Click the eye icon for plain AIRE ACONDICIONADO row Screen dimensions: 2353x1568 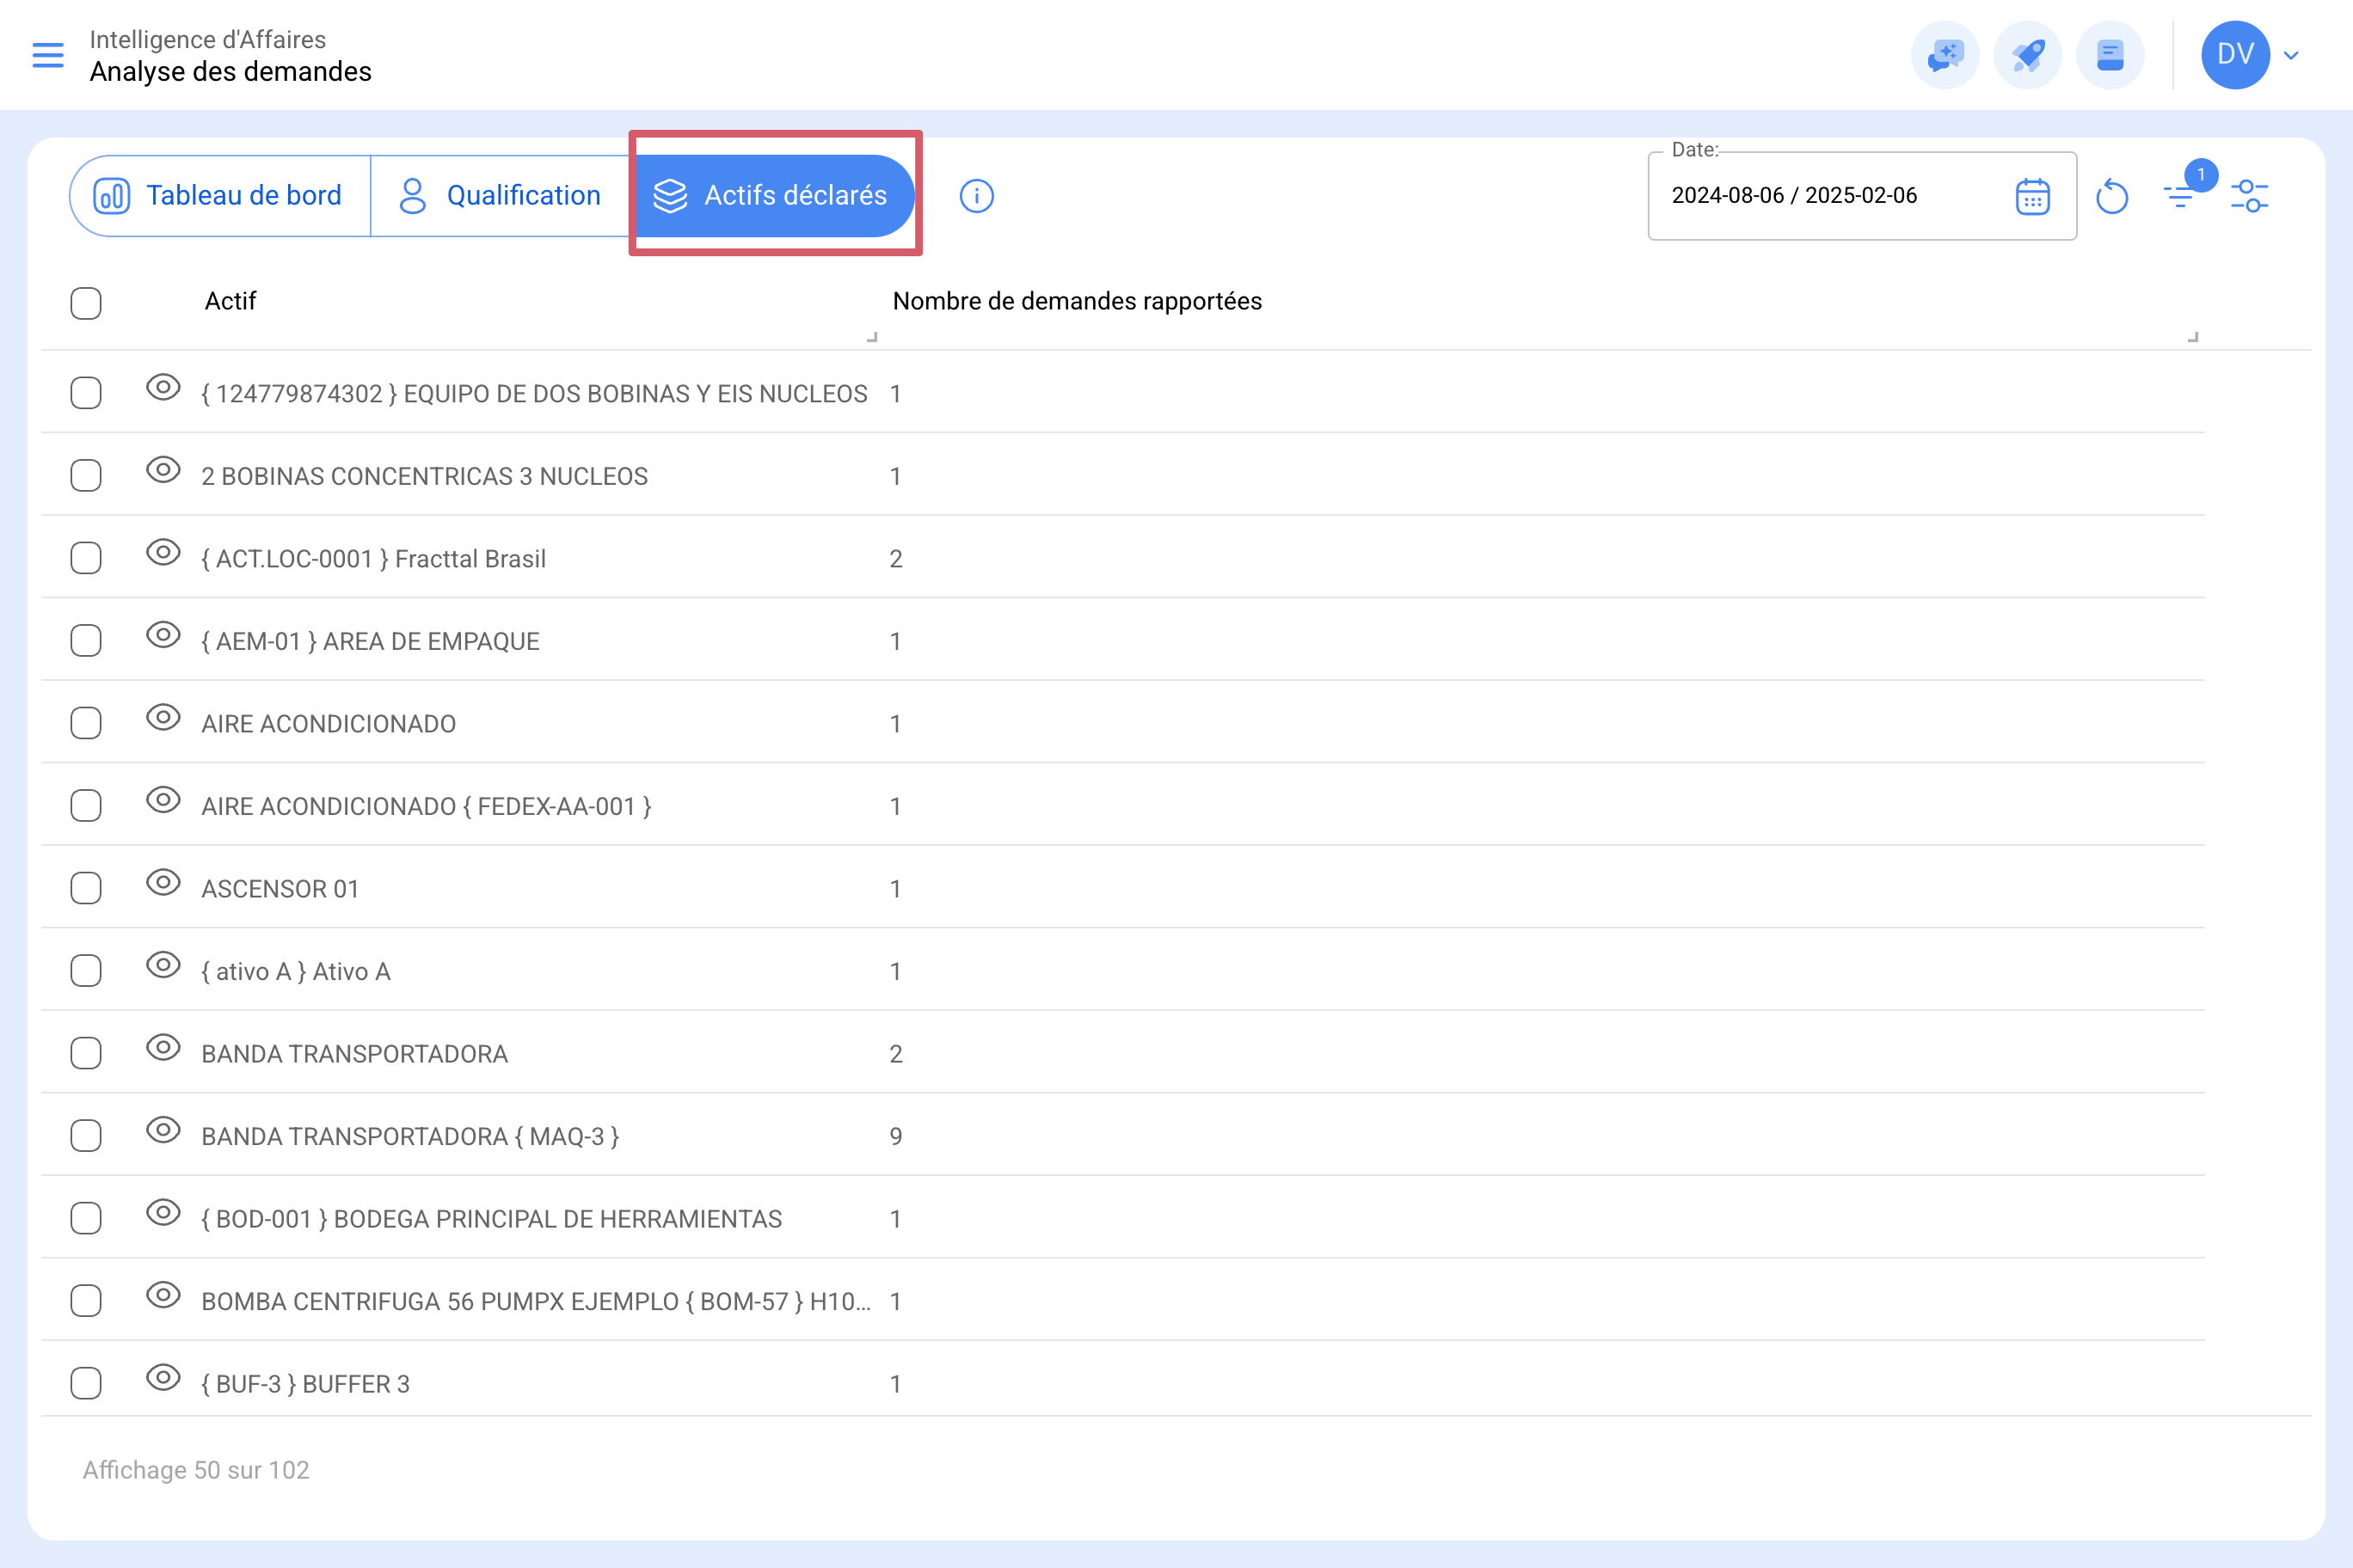point(163,717)
